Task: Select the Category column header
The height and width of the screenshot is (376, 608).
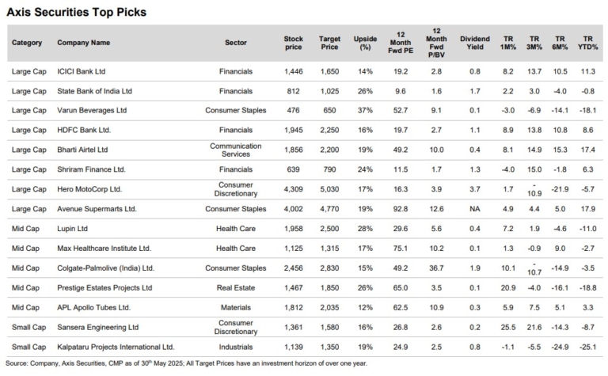Action: coord(28,43)
